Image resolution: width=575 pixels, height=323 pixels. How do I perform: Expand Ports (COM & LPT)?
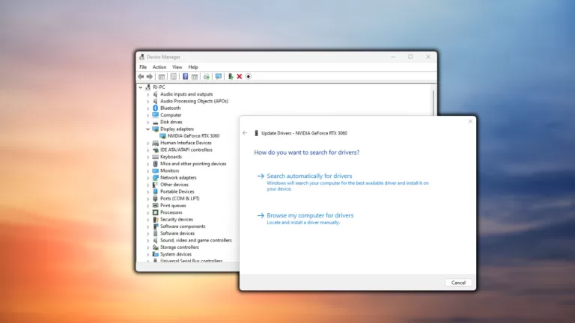[147, 198]
